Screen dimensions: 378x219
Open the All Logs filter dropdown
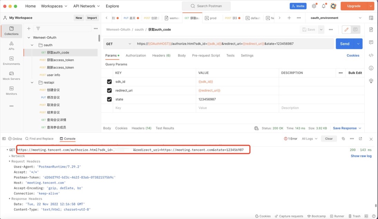(x=310, y=139)
